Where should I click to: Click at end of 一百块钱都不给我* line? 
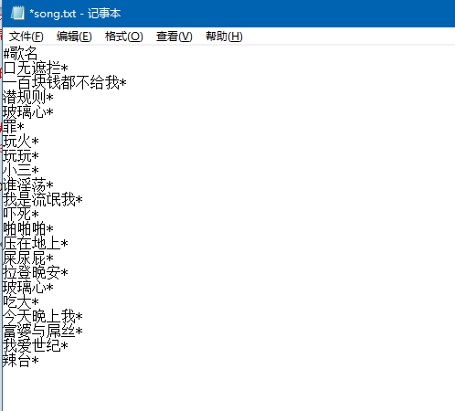tap(126, 83)
